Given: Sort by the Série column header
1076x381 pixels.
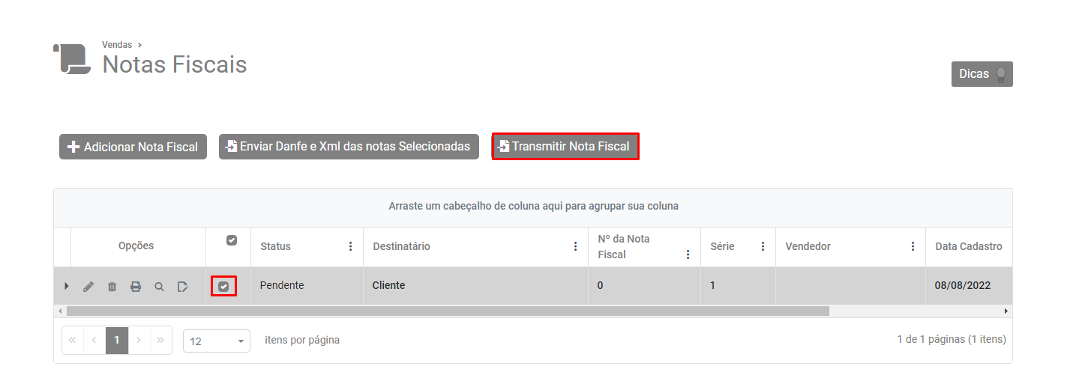Looking at the screenshot, I should point(723,246).
